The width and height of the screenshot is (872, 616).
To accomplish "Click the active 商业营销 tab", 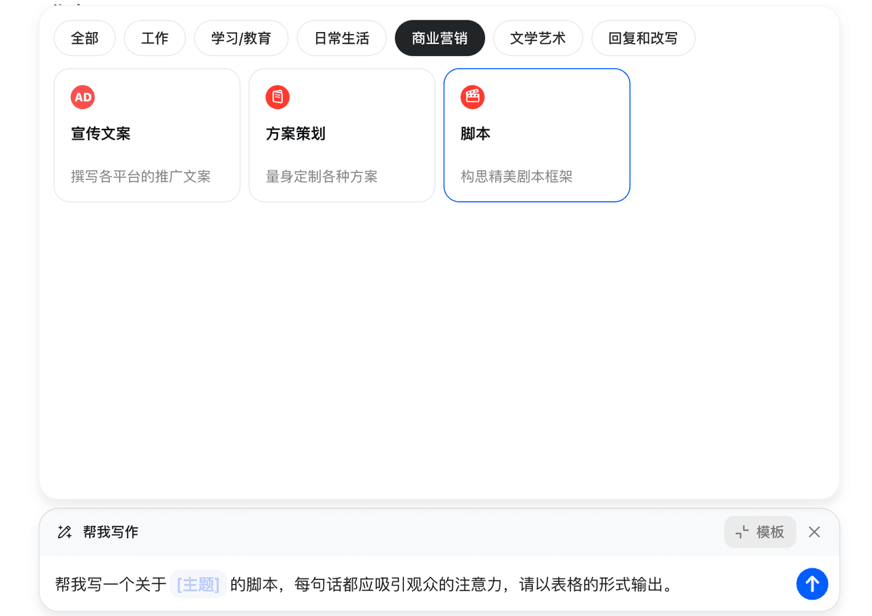I will 439,38.
